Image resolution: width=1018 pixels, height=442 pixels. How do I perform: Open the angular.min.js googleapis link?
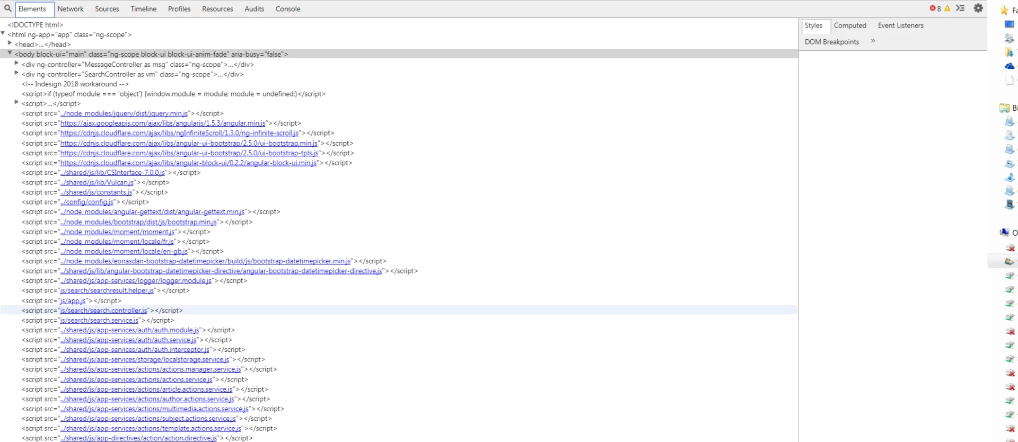tap(163, 123)
